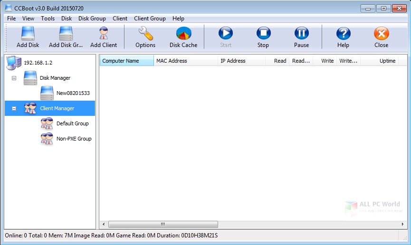This screenshot has height=245, width=411.
Task: Sort by MAC Address column header
Action: tap(186, 61)
